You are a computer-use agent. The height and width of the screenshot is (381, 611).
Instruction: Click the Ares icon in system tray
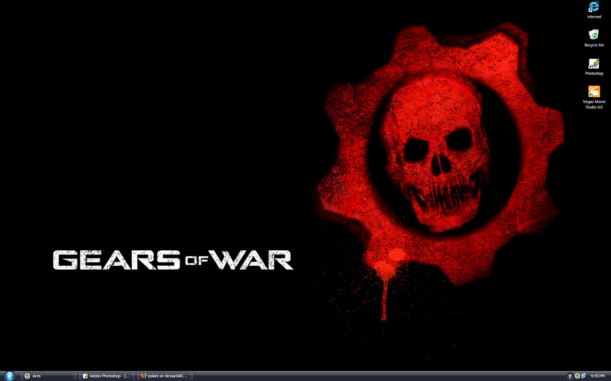coord(577,376)
